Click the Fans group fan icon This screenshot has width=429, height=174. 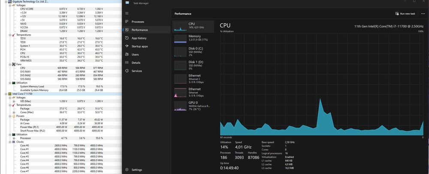(x=14, y=64)
